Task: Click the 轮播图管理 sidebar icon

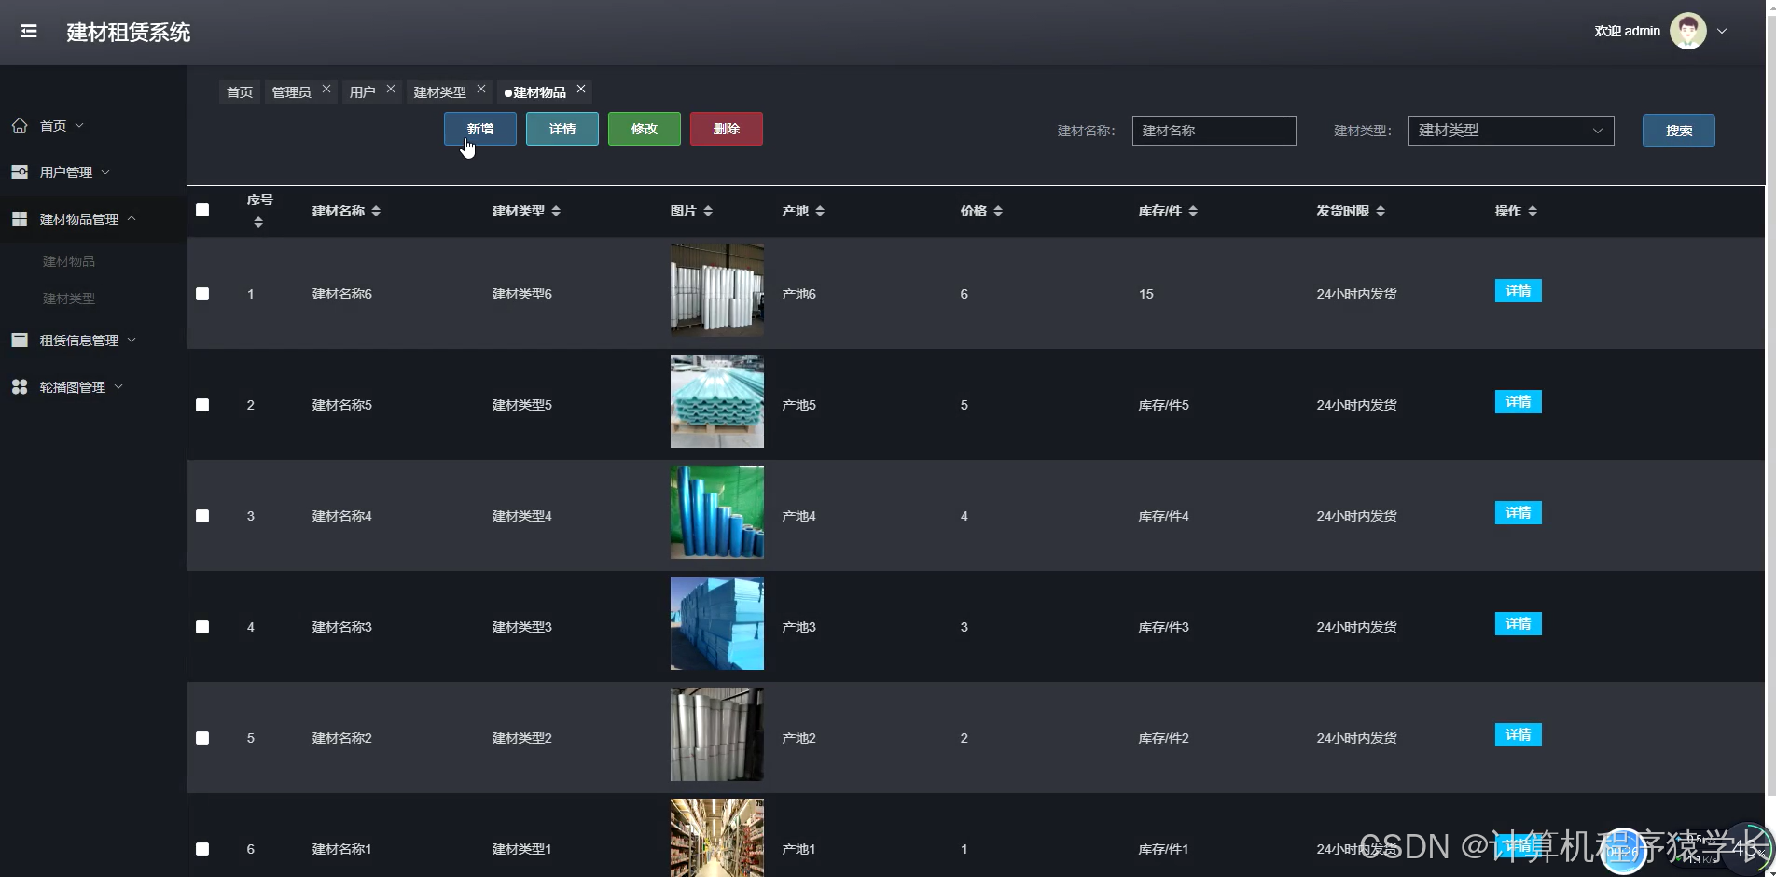Action: pyautogui.click(x=20, y=386)
